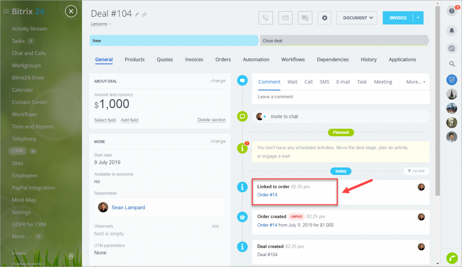Expand the Lessons pipeline dropdown
Image resolution: width=462 pixels, height=267 pixels.
(101, 24)
